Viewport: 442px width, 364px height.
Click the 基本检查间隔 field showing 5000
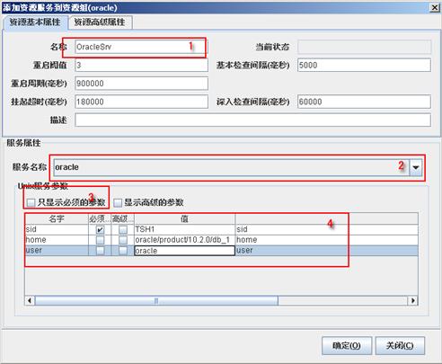364,65
